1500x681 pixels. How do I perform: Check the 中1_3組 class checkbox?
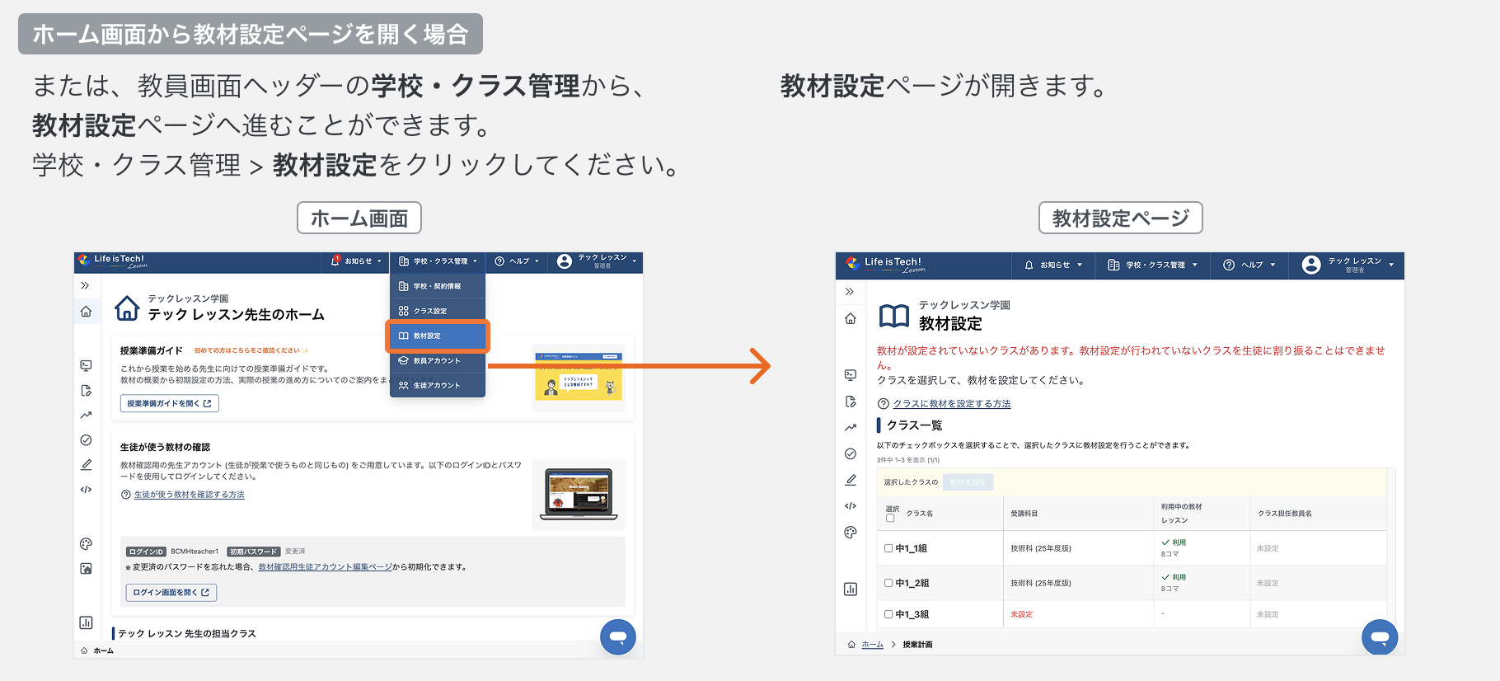coord(888,614)
